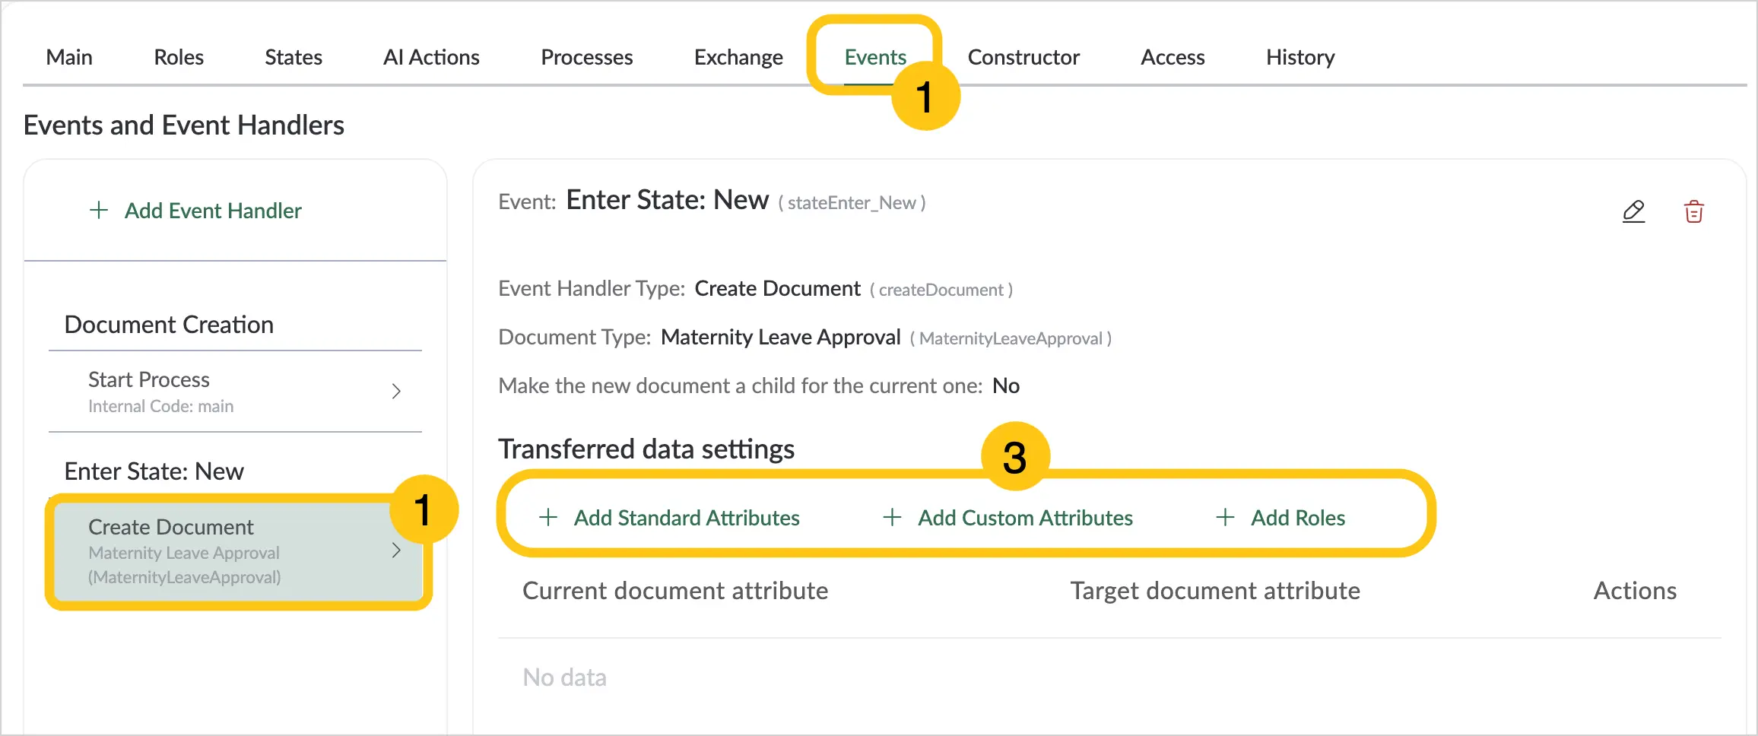The width and height of the screenshot is (1758, 736).
Task: Open the Access tab
Action: 1173,57
